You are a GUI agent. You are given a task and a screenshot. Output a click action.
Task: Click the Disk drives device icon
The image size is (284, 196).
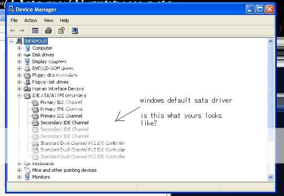pyautogui.click(x=27, y=55)
